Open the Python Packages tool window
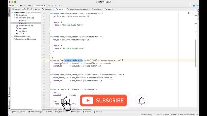This screenshot has width=207, height=116. coord(36,112)
